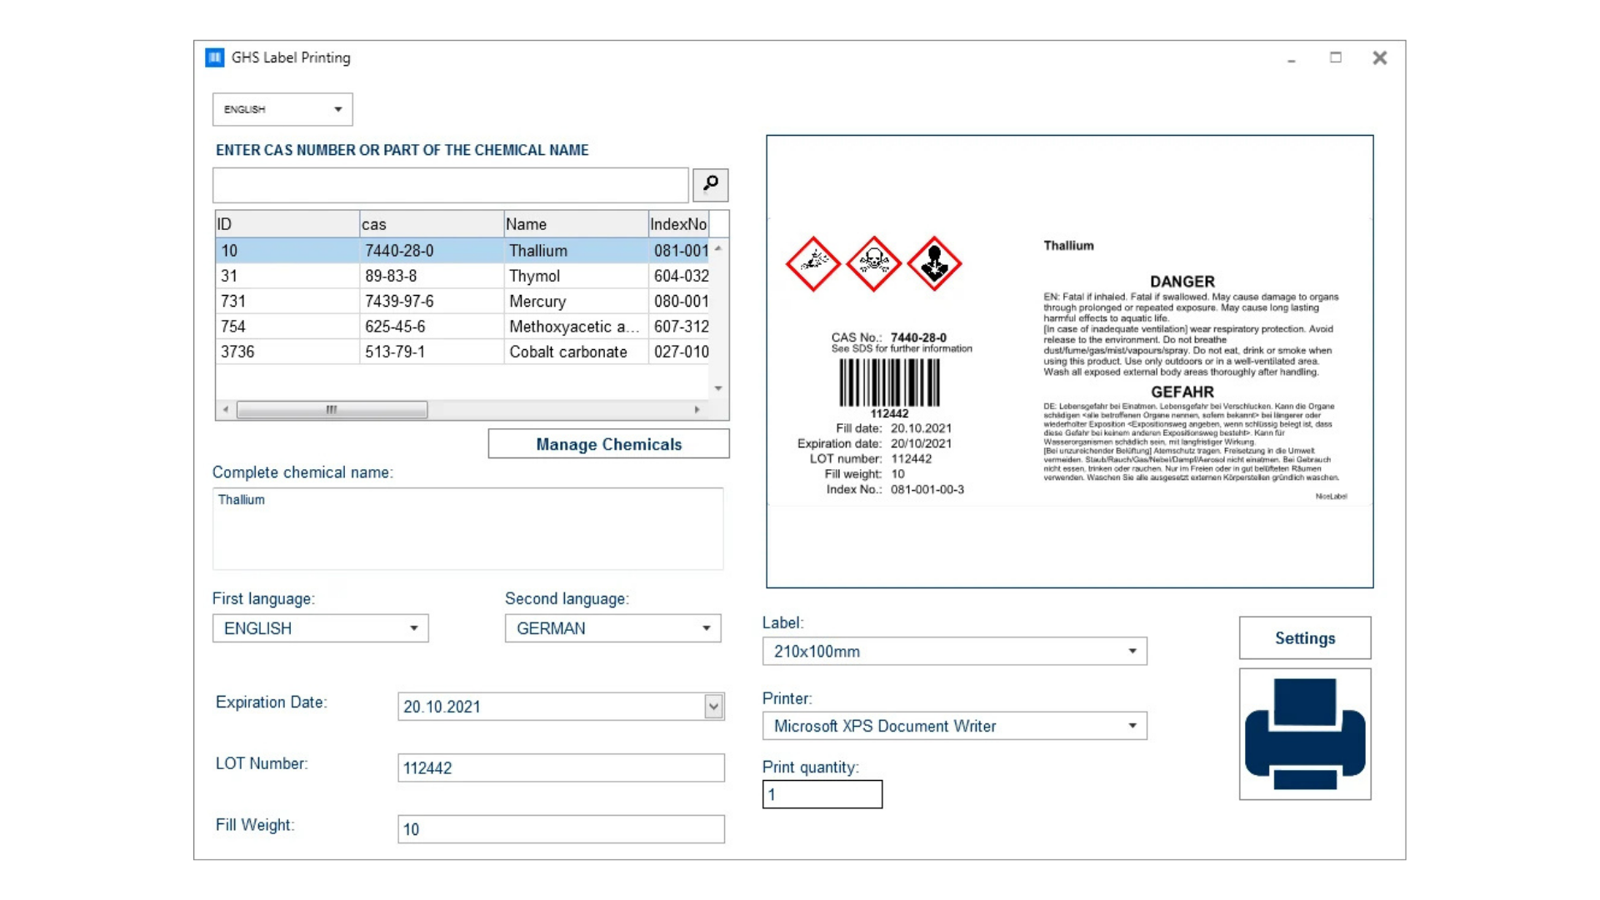Click the DANGER heading in label preview

click(x=1182, y=282)
